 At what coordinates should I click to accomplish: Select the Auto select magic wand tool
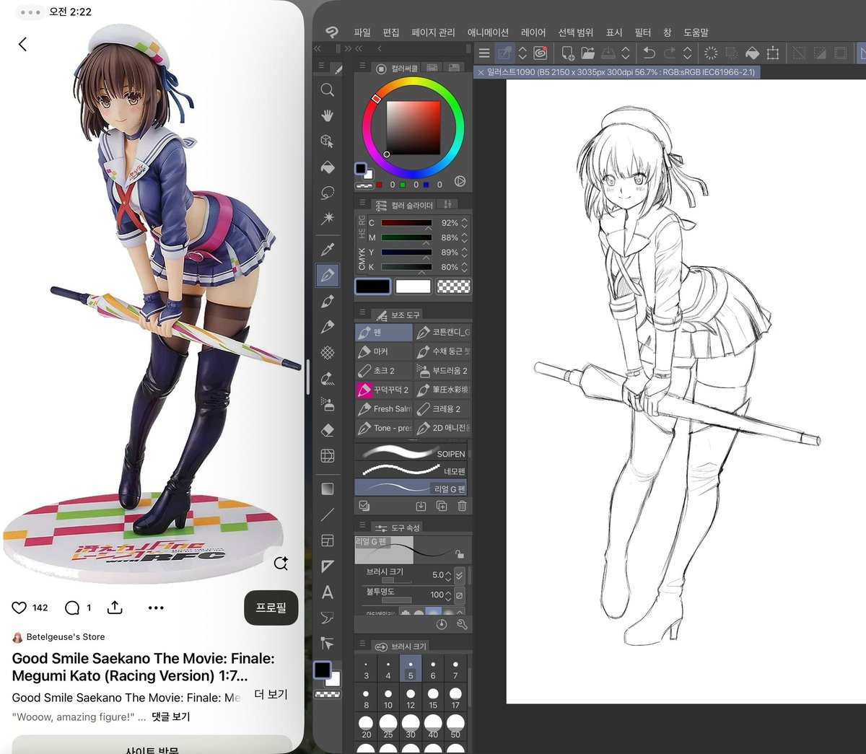click(327, 218)
